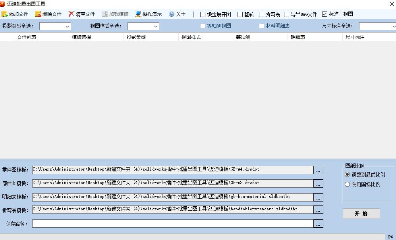Browse for 零件图模板 file with ... button
The height and width of the screenshot is (240, 396).
click(x=318, y=170)
